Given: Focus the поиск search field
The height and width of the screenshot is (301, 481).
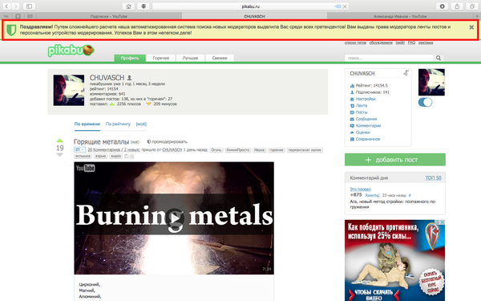Looking at the screenshot, I should pos(389,58).
